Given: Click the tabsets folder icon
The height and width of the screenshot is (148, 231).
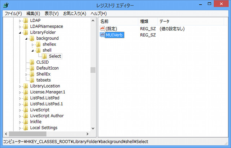Looking at the screenshot, I should click(32, 80).
